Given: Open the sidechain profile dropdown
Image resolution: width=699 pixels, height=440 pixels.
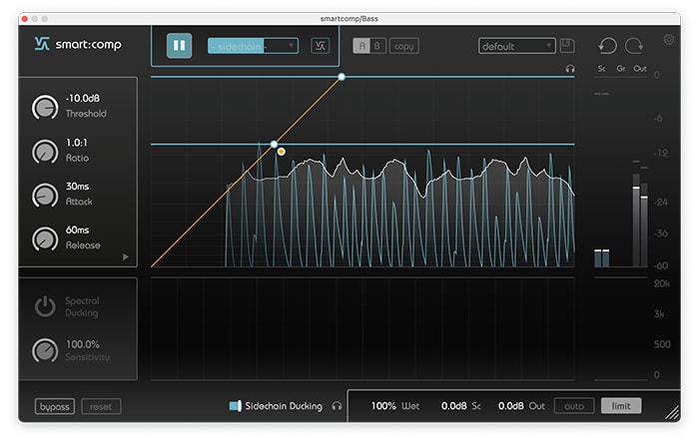Looking at the screenshot, I should point(253,46).
